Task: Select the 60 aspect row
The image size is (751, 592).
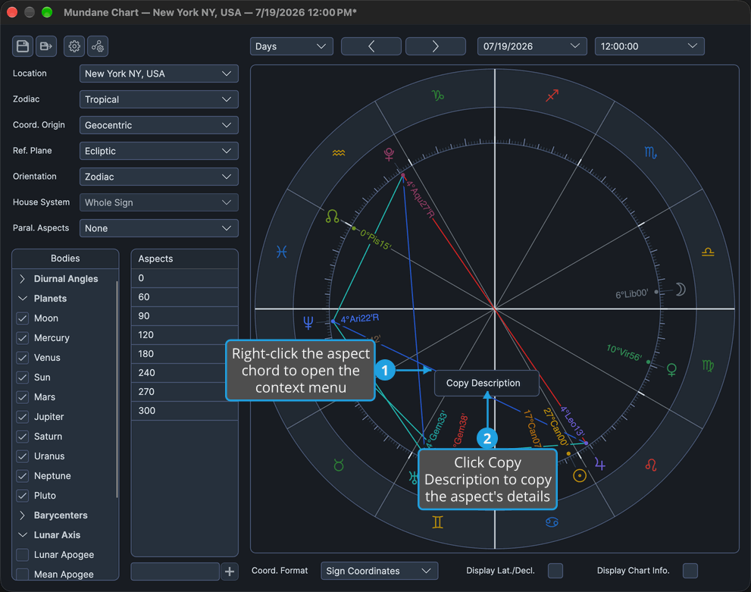Action: [x=184, y=297]
